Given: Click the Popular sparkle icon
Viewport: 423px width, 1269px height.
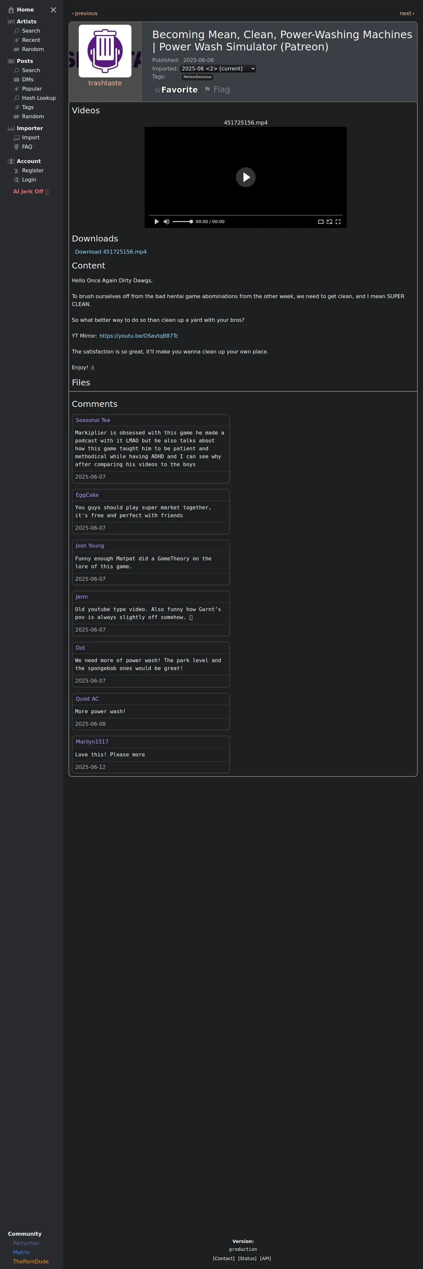Looking at the screenshot, I should coord(17,89).
